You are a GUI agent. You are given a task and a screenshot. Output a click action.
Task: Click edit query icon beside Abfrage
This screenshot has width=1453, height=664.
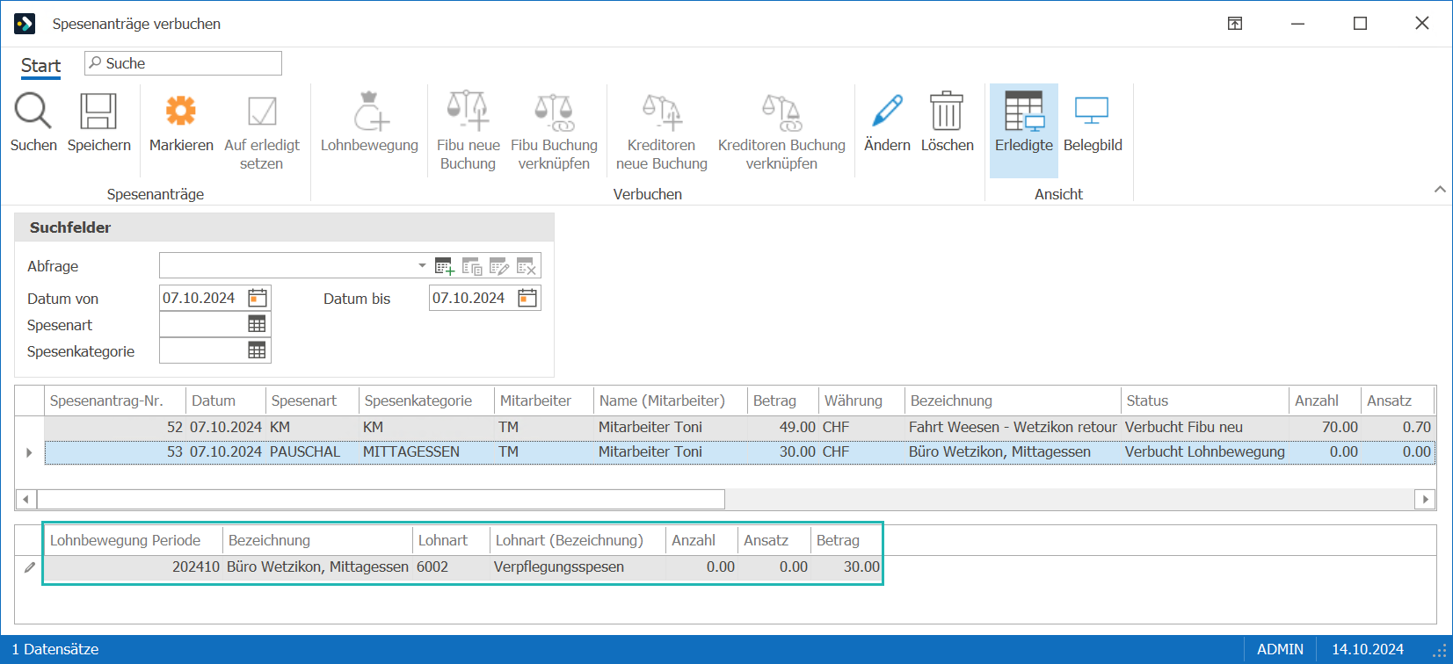pyautogui.click(x=499, y=266)
